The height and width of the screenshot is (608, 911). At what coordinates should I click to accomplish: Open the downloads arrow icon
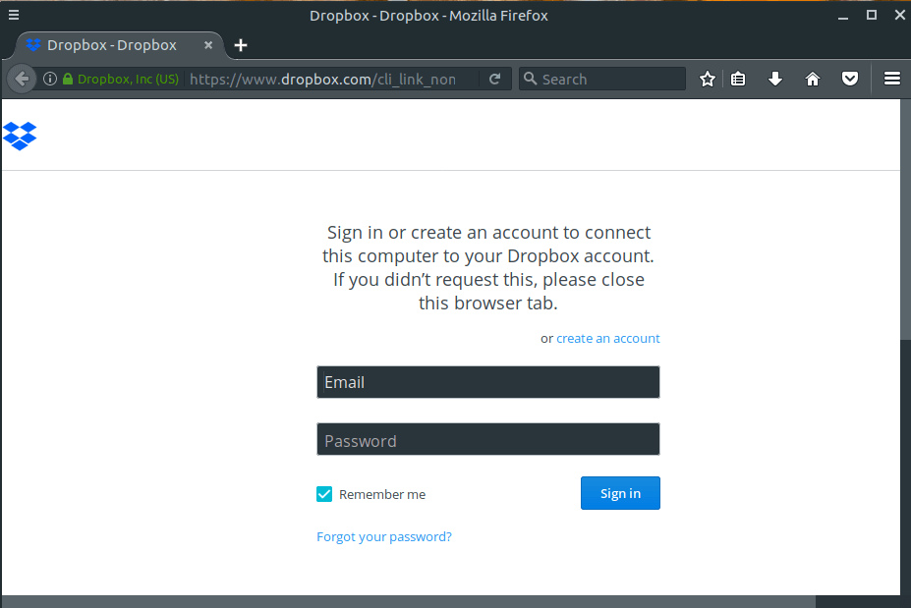pyautogui.click(x=774, y=80)
